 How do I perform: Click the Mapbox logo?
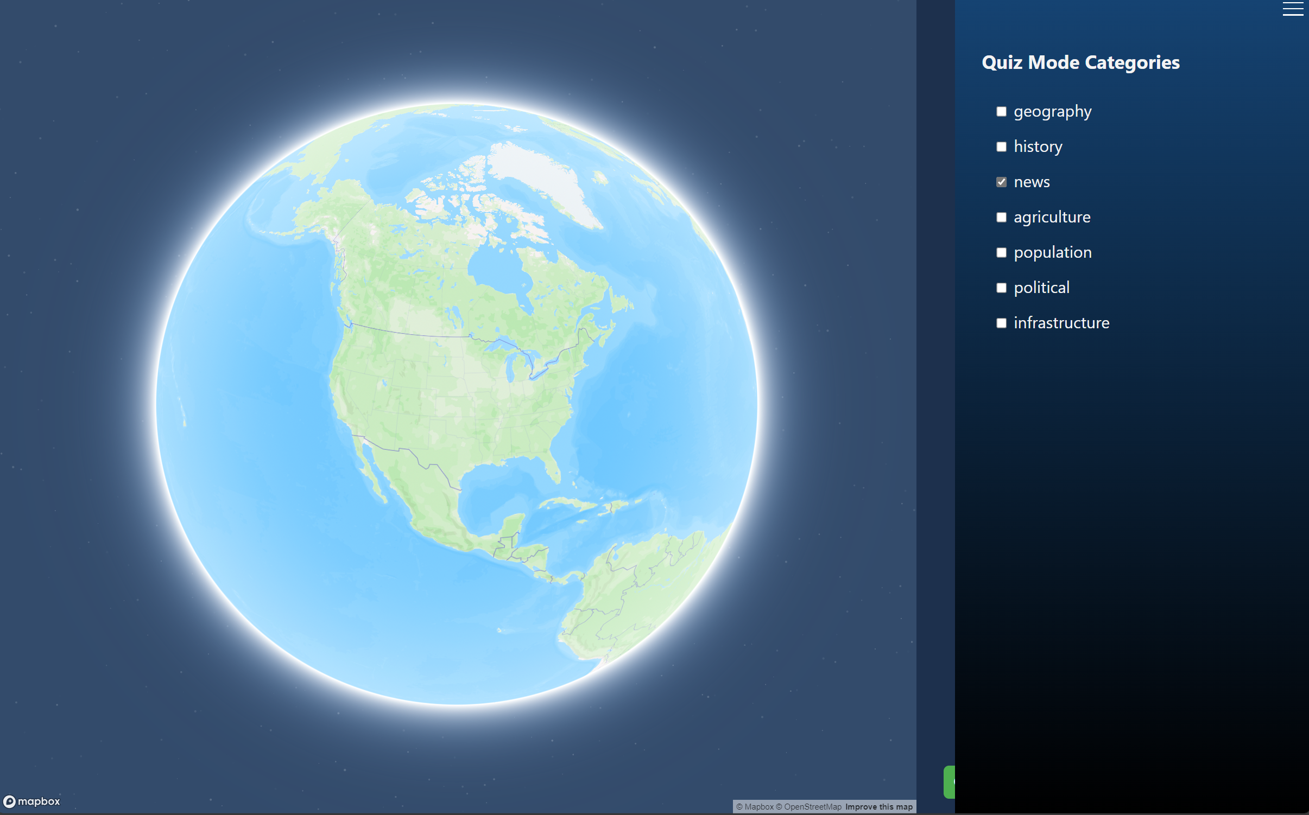31,801
